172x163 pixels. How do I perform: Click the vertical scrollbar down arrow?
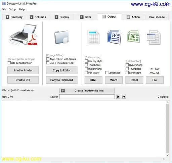pos(168,155)
